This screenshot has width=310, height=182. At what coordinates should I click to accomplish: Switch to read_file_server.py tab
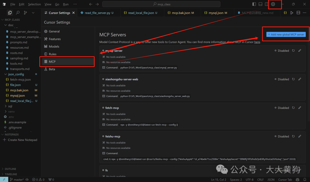coord(97,13)
